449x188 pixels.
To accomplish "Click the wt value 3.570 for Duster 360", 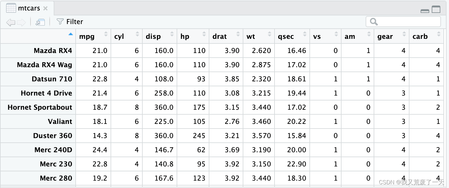I will tap(261, 136).
